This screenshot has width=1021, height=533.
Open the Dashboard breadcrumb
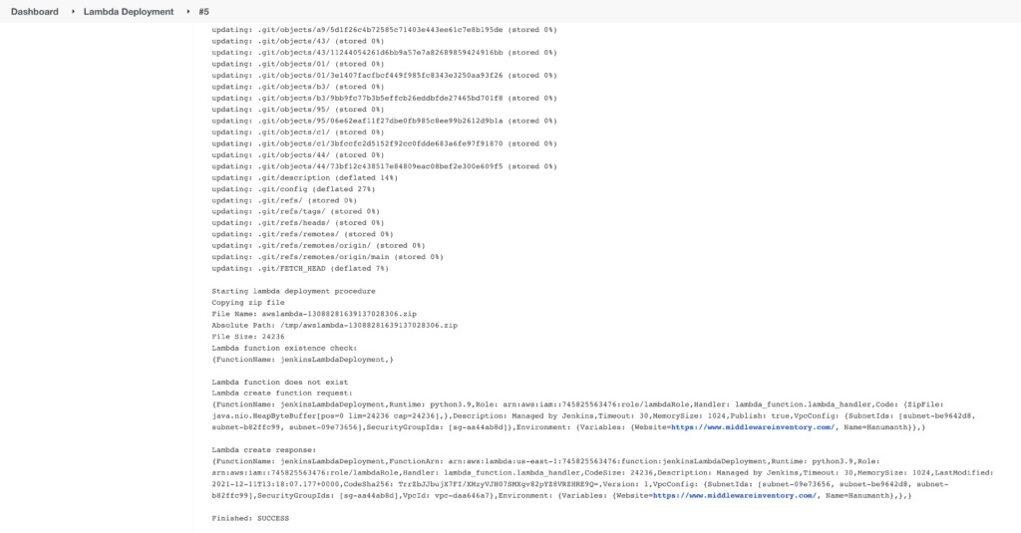pyautogui.click(x=35, y=11)
